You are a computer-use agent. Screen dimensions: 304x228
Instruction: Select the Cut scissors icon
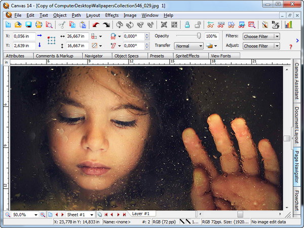[x=62, y=25]
